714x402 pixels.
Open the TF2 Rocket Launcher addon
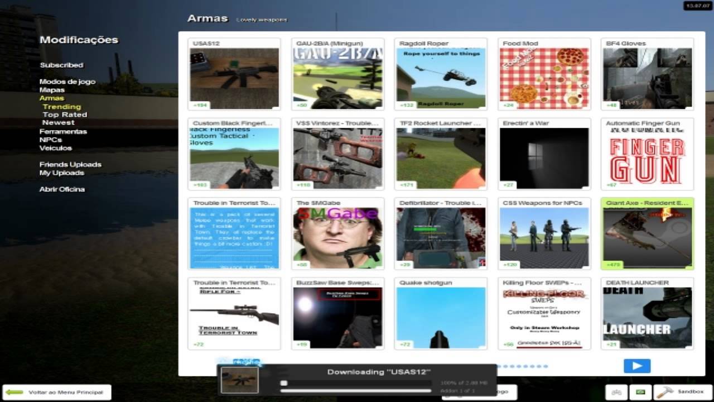441,154
